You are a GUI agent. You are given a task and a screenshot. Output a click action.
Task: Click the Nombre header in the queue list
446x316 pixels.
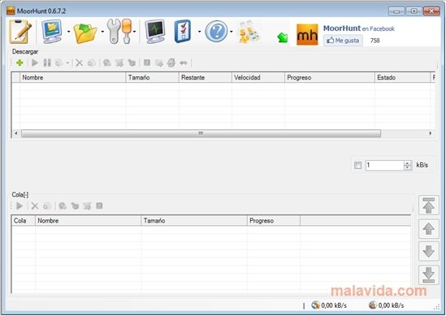[x=89, y=220]
